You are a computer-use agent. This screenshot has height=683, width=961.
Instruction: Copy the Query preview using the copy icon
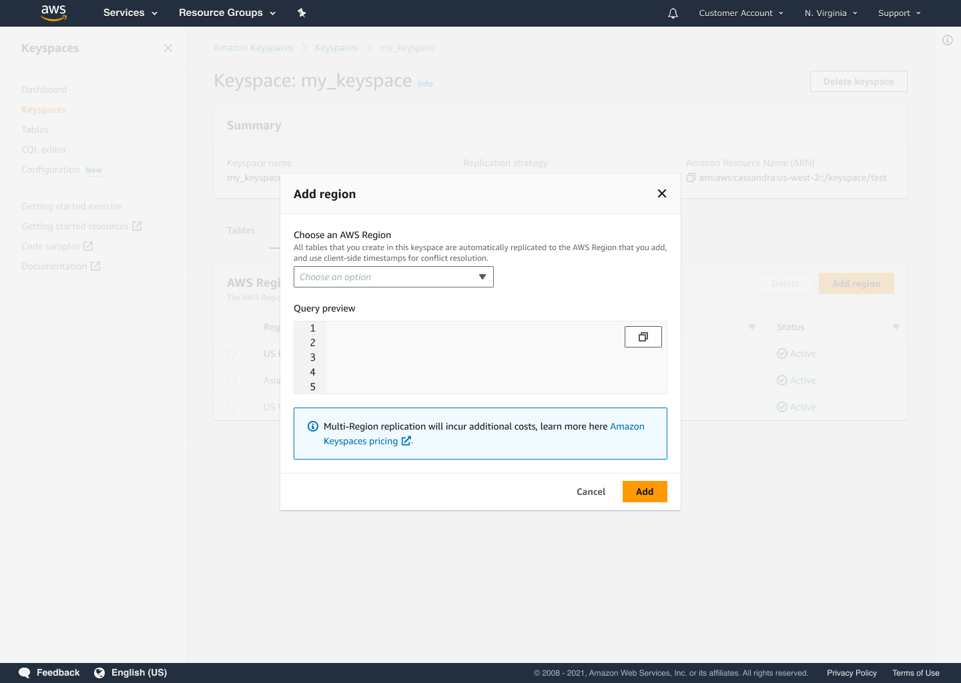[643, 337]
